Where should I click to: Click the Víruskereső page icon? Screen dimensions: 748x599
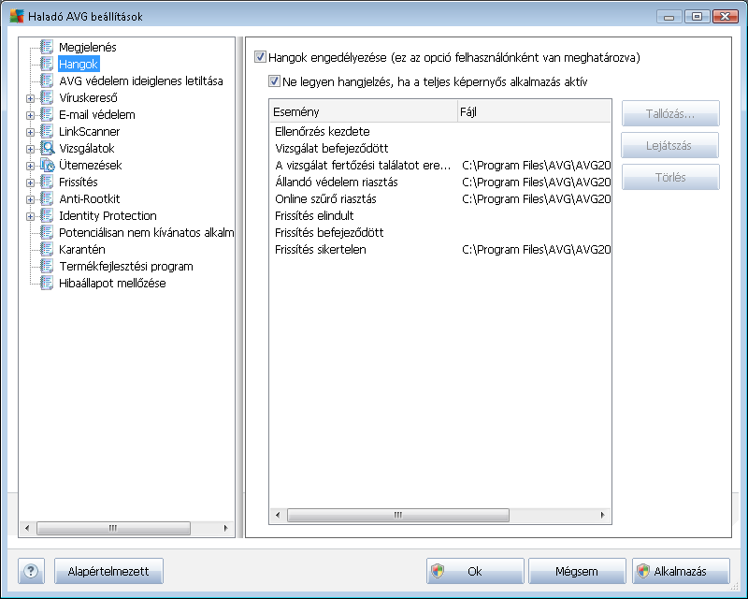coord(47,97)
